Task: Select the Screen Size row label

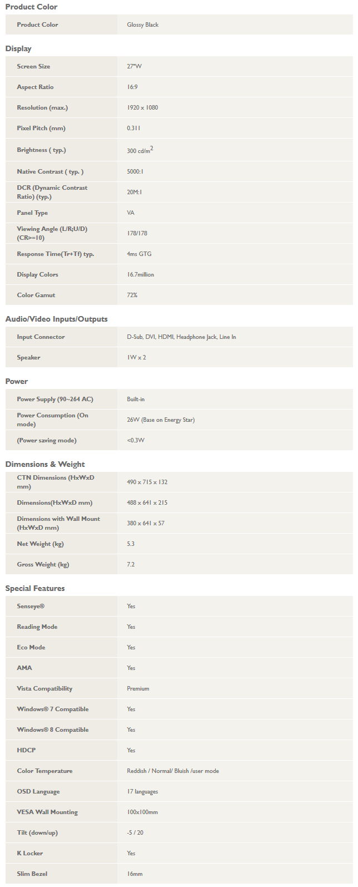Action: pos(33,66)
